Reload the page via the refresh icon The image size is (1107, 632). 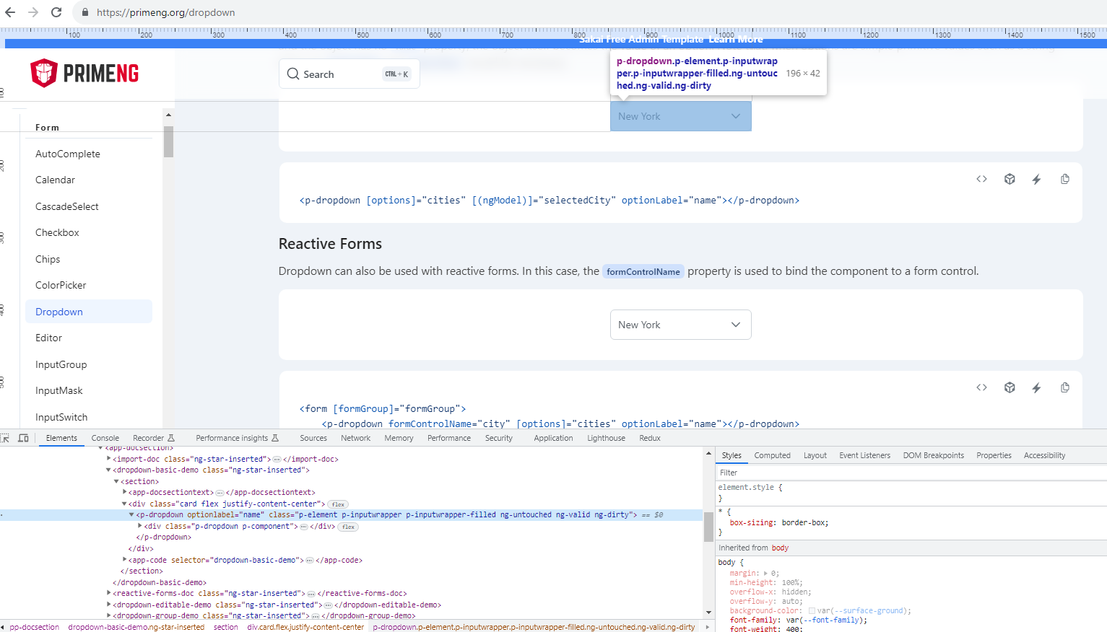tap(56, 12)
